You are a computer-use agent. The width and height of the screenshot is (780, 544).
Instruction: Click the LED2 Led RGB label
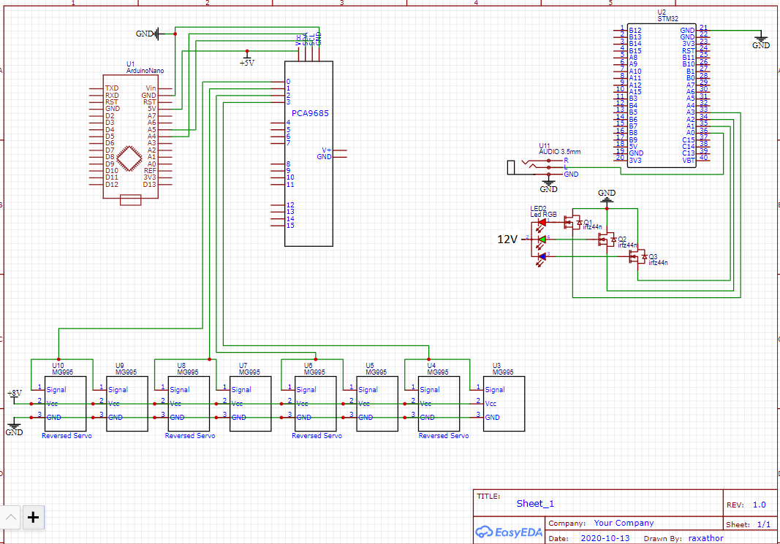point(543,212)
